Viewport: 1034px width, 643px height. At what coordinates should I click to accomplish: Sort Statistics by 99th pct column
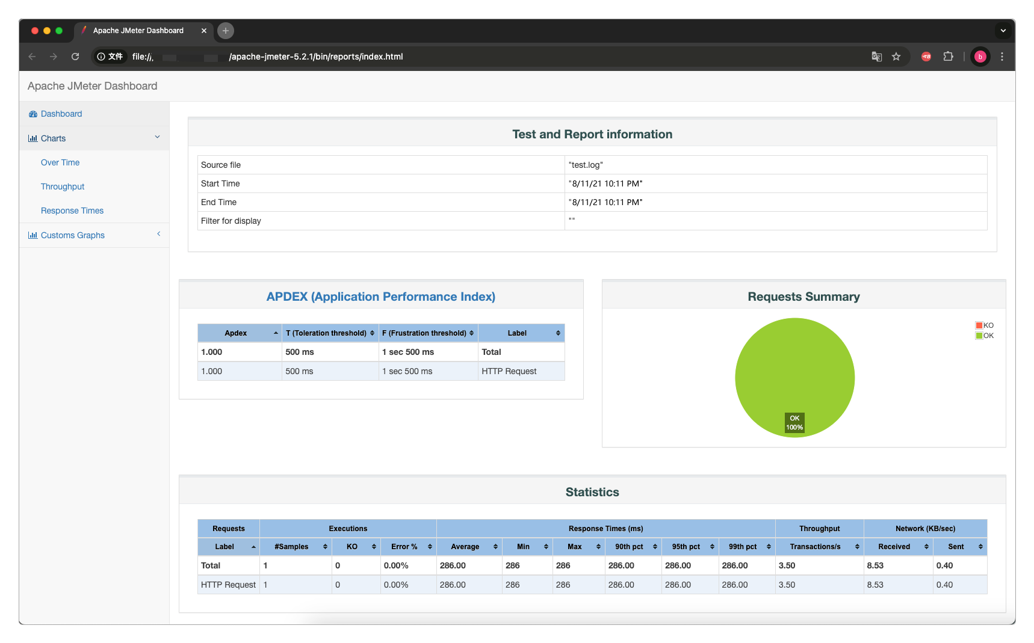pyautogui.click(x=747, y=547)
